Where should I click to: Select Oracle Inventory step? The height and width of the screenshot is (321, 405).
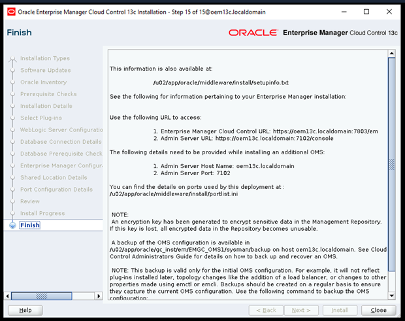click(43, 82)
